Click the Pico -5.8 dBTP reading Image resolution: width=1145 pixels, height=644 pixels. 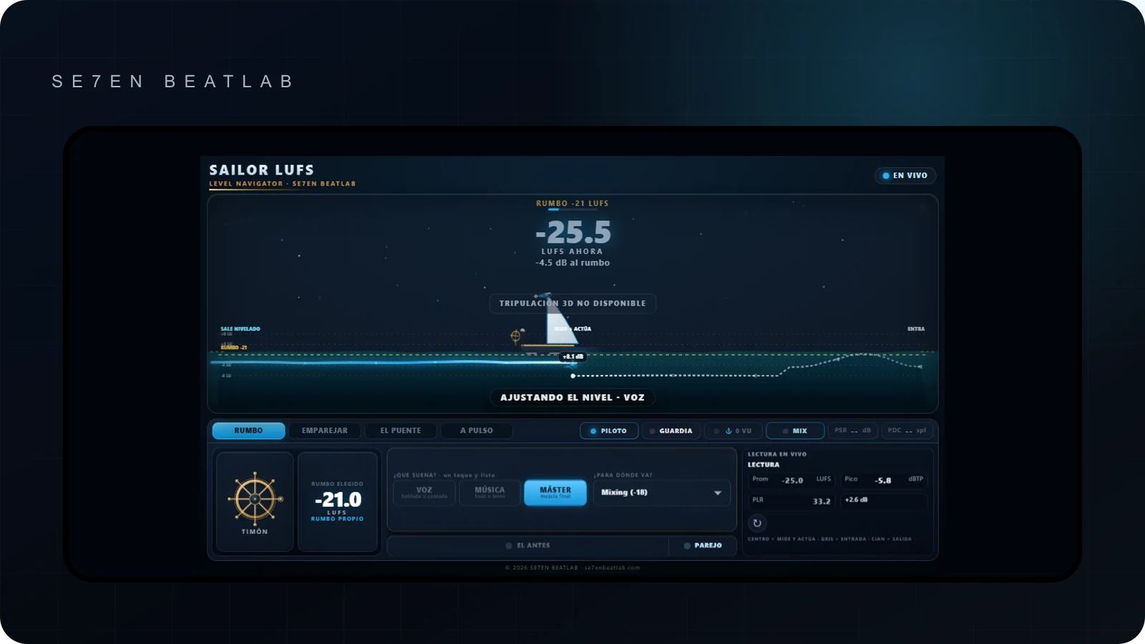click(884, 480)
